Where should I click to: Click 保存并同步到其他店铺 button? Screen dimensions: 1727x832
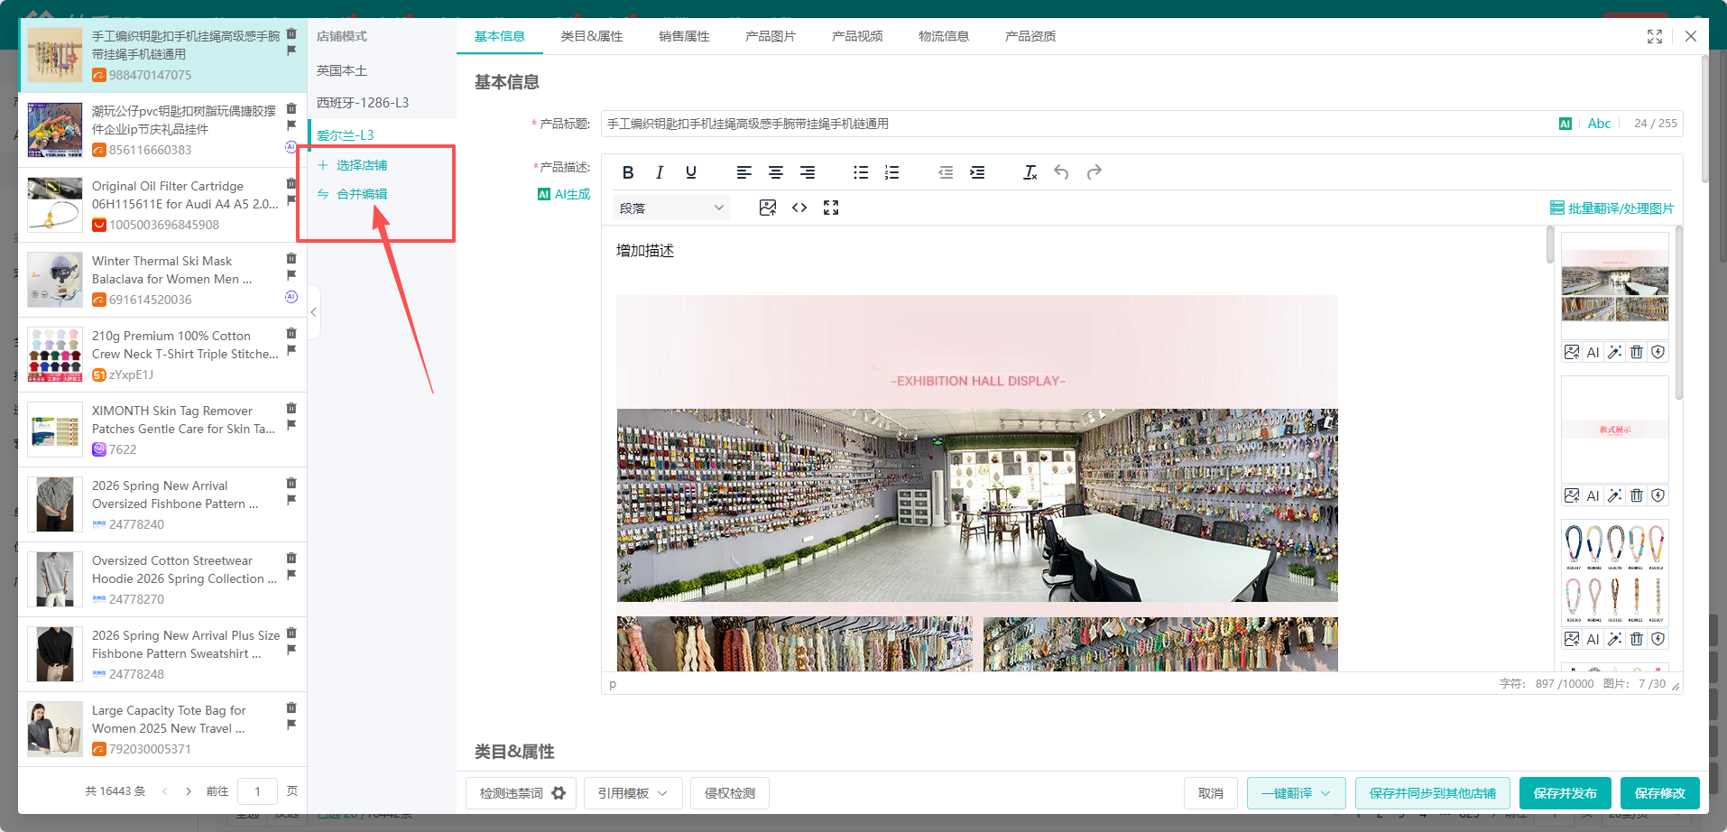(x=1433, y=793)
